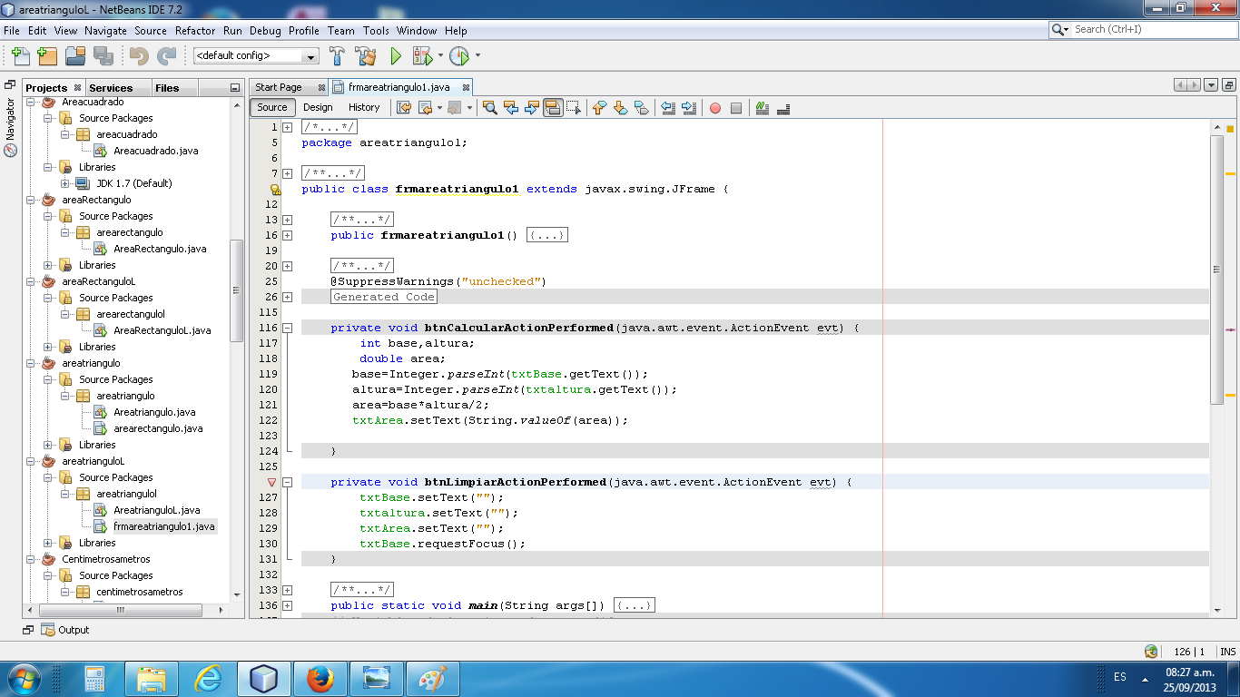
Task: Open the Refactor menu
Action: [195, 30]
